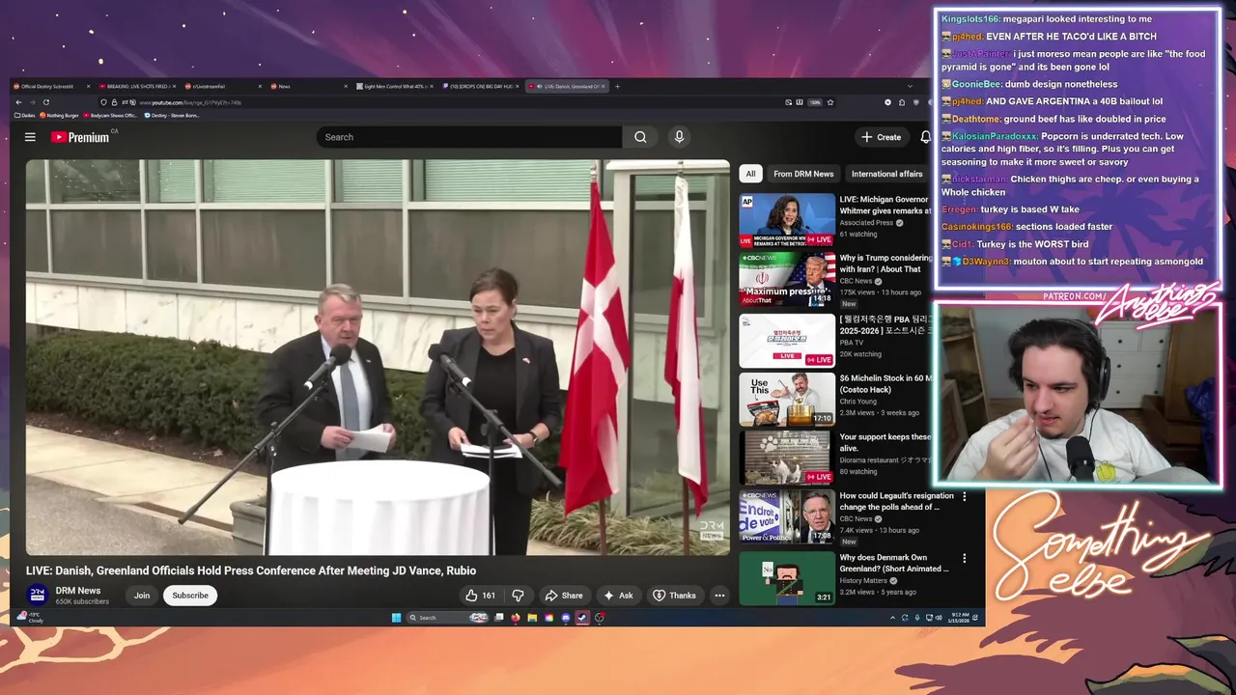The width and height of the screenshot is (1236, 695).
Task: Click the search magnifier button
Action: [640, 137]
